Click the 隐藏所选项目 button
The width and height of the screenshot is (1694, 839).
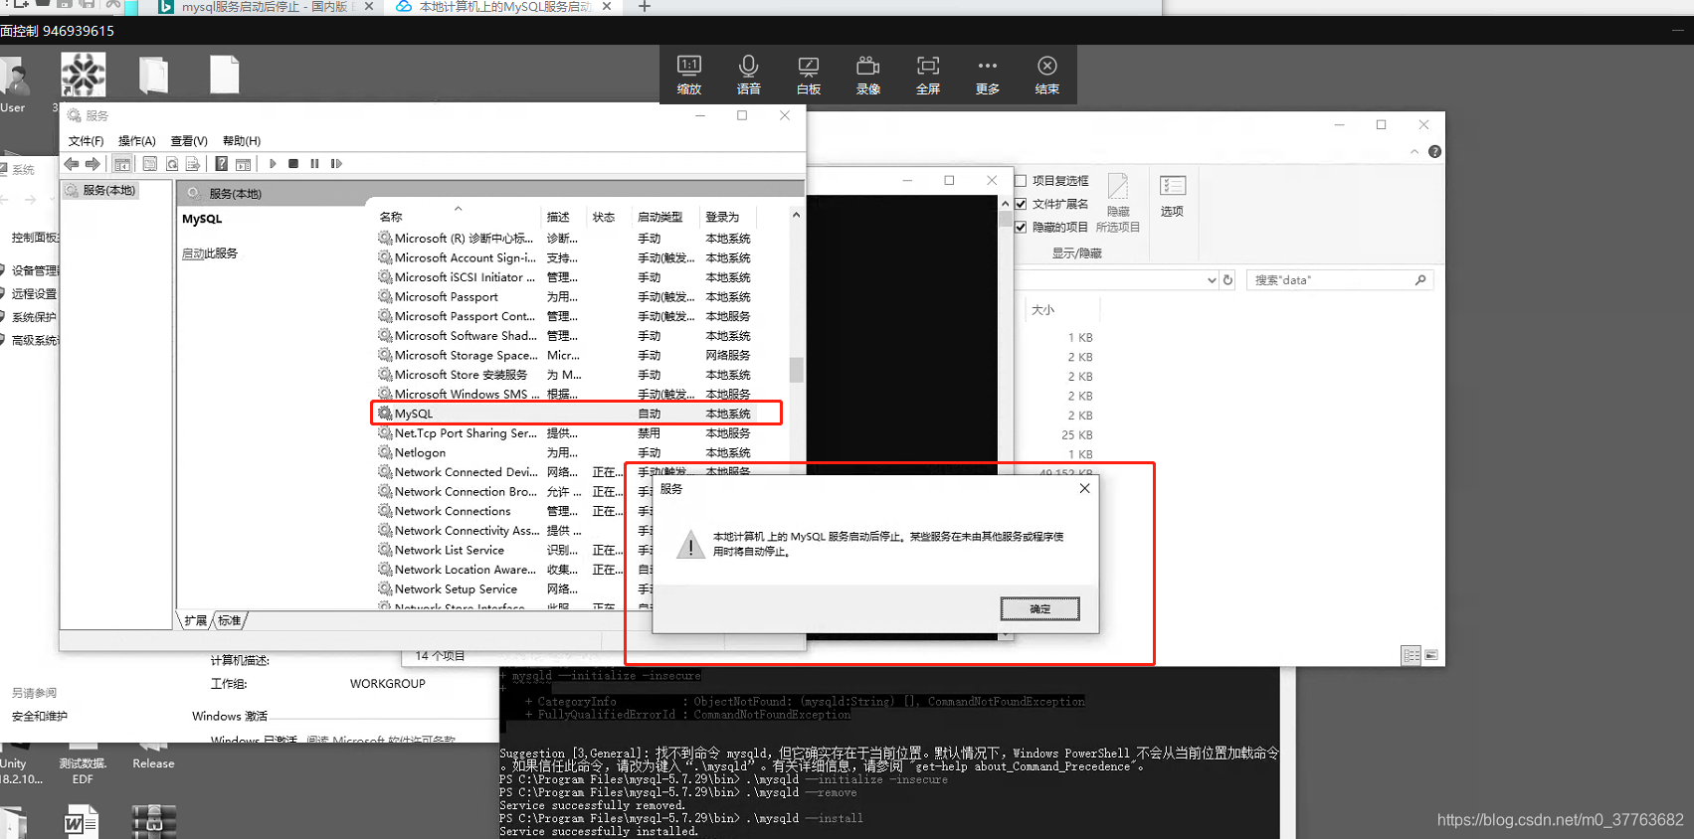[x=1118, y=203]
